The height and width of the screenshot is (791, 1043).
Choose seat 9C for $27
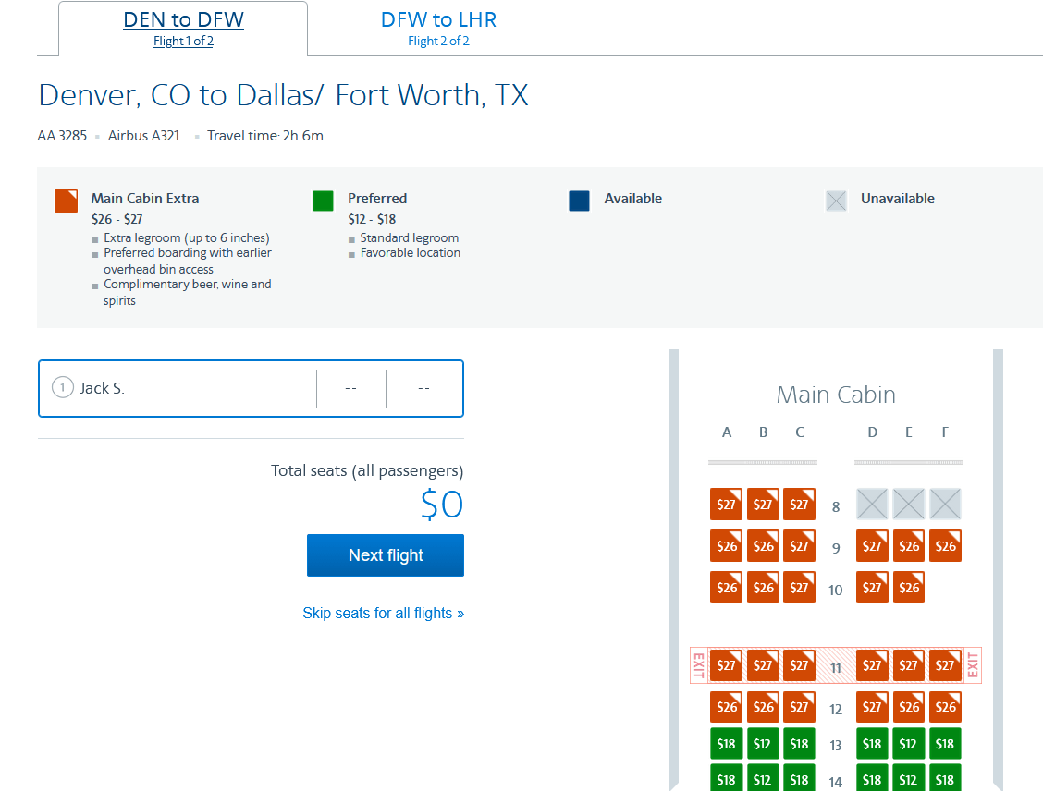tap(800, 546)
